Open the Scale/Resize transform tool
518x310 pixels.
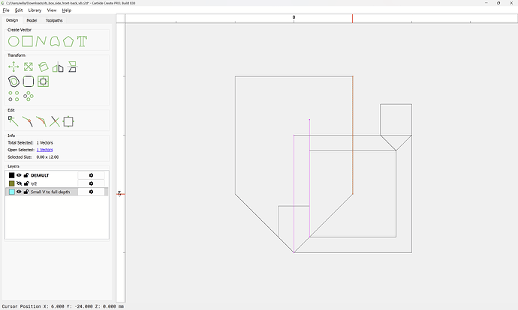(28, 67)
